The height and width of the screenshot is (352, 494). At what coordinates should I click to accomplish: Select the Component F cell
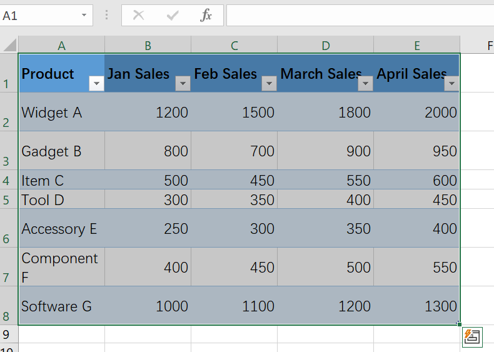[x=62, y=267]
